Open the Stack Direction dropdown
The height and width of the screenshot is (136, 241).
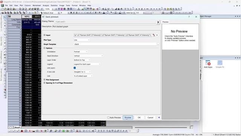tap(88, 56)
